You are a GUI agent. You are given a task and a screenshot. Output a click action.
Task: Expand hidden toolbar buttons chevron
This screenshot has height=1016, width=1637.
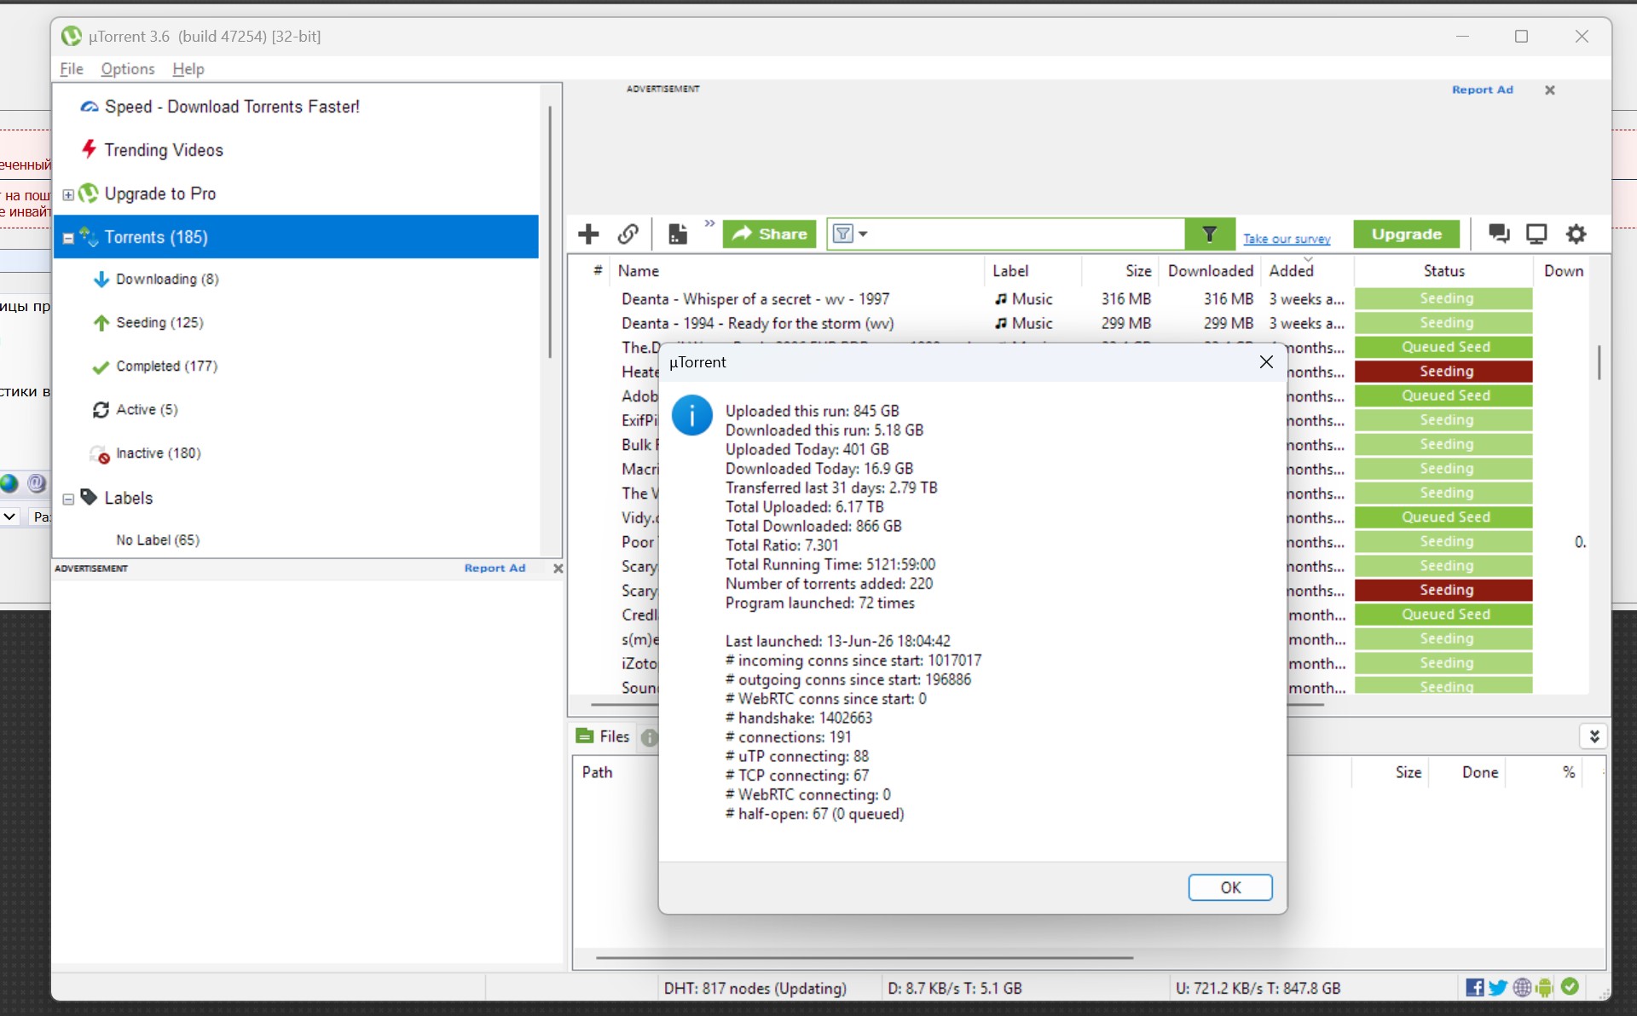[x=709, y=223]
